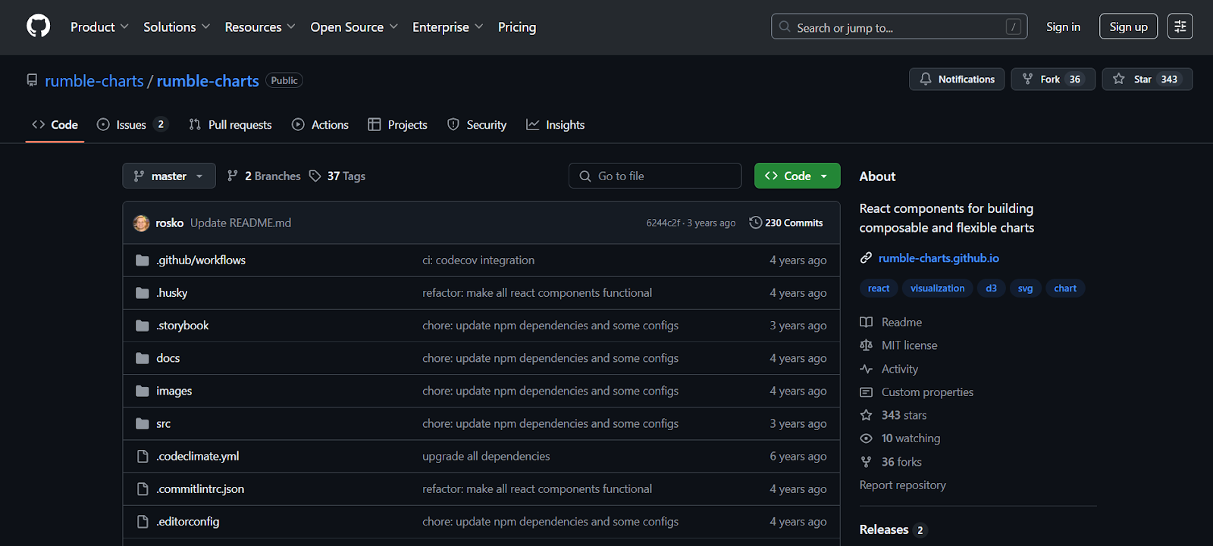Switch to the Pull requests tab
This screenshot has height=546, width=1213.
coord(230,125)
